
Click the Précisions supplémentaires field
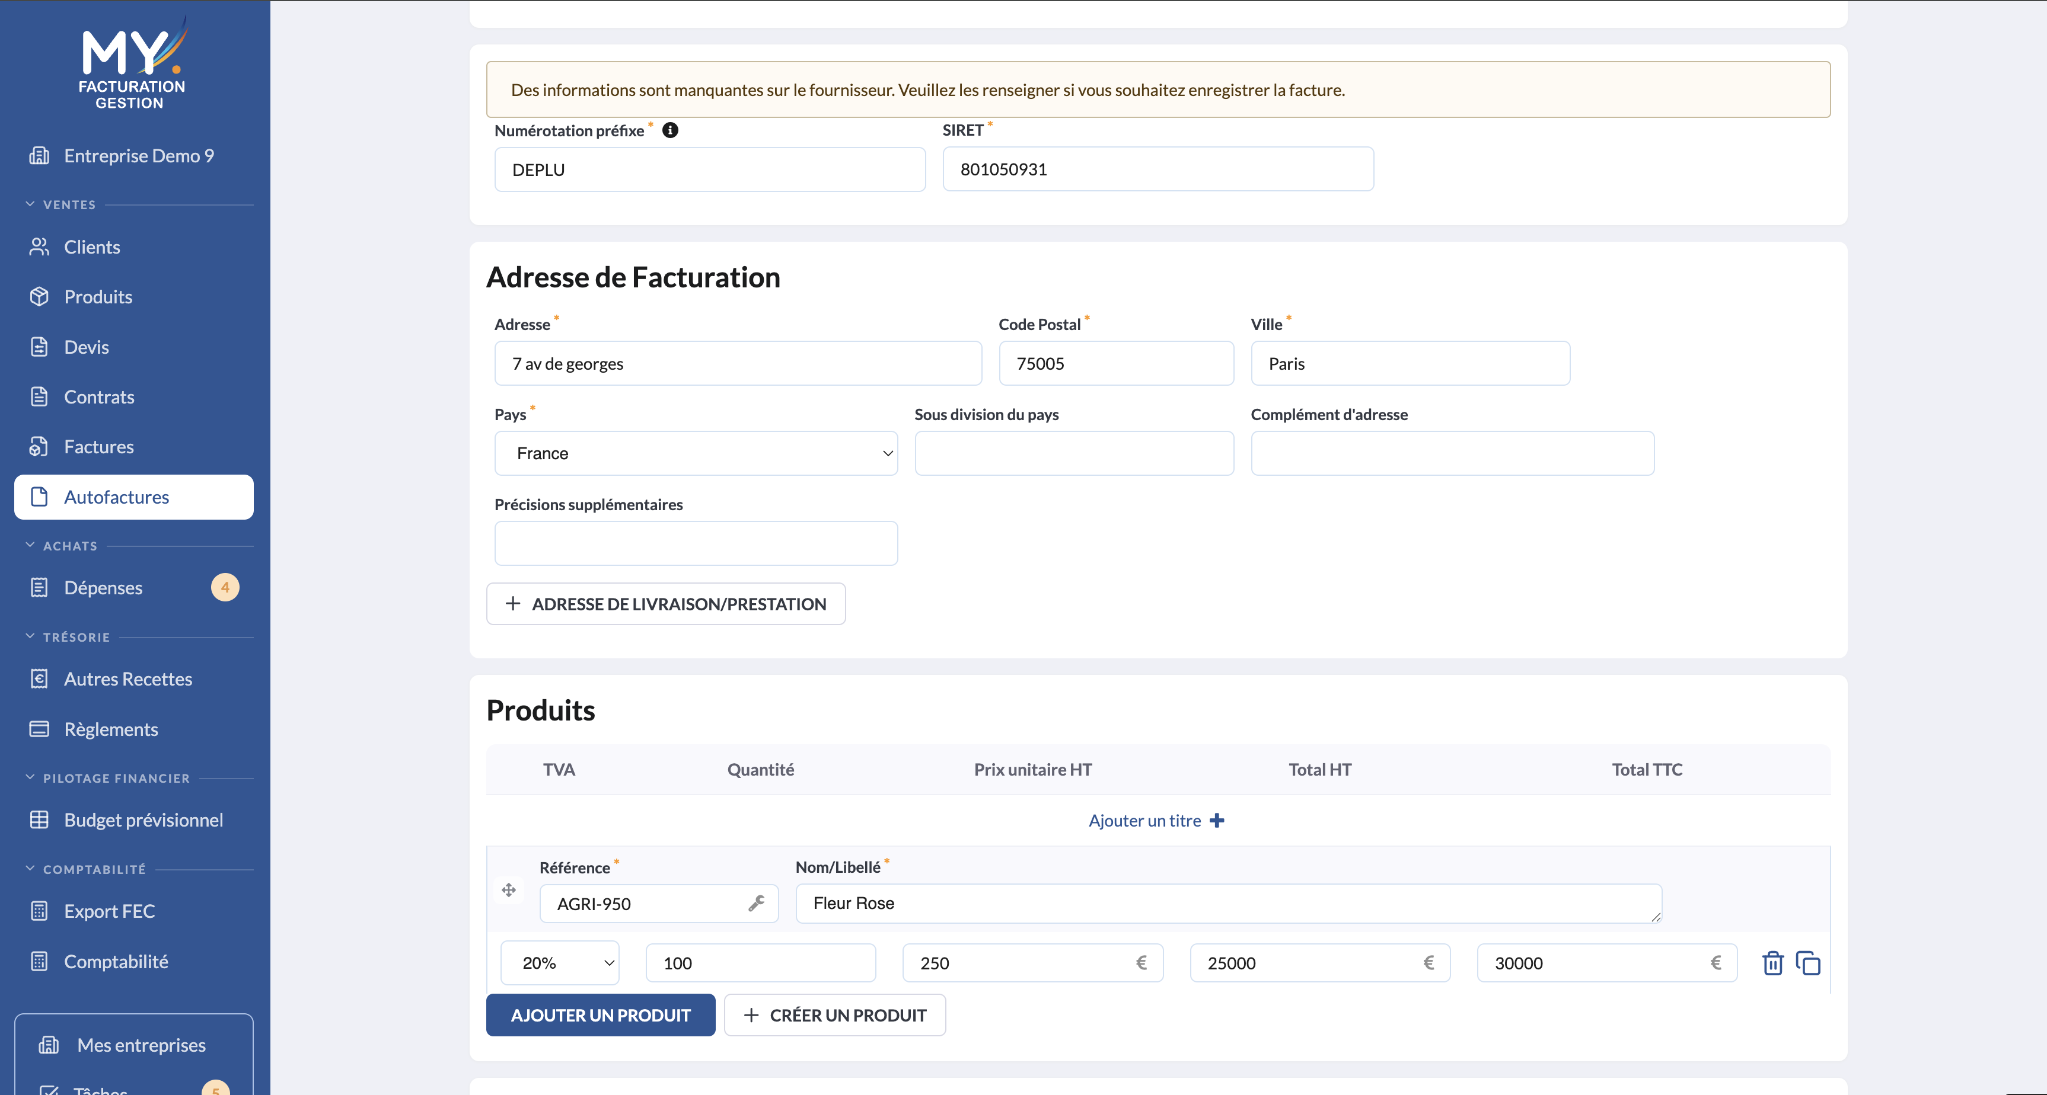(696, 543)
